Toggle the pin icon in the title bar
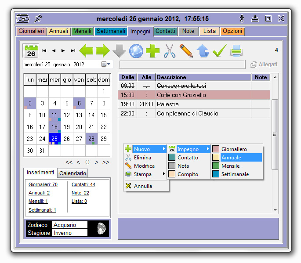The image size is (301, 263). coord(38,18)
